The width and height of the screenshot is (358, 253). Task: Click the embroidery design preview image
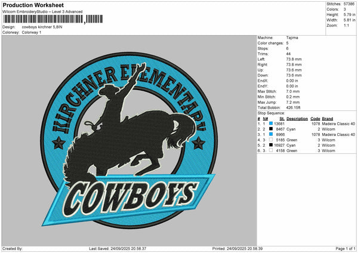pos(129,141)
